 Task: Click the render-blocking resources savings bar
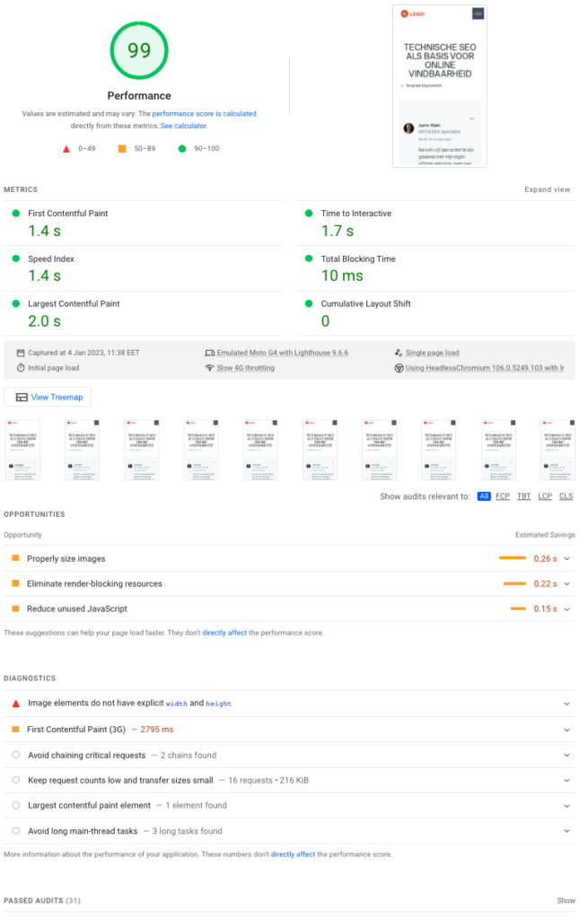pos(514,583)
